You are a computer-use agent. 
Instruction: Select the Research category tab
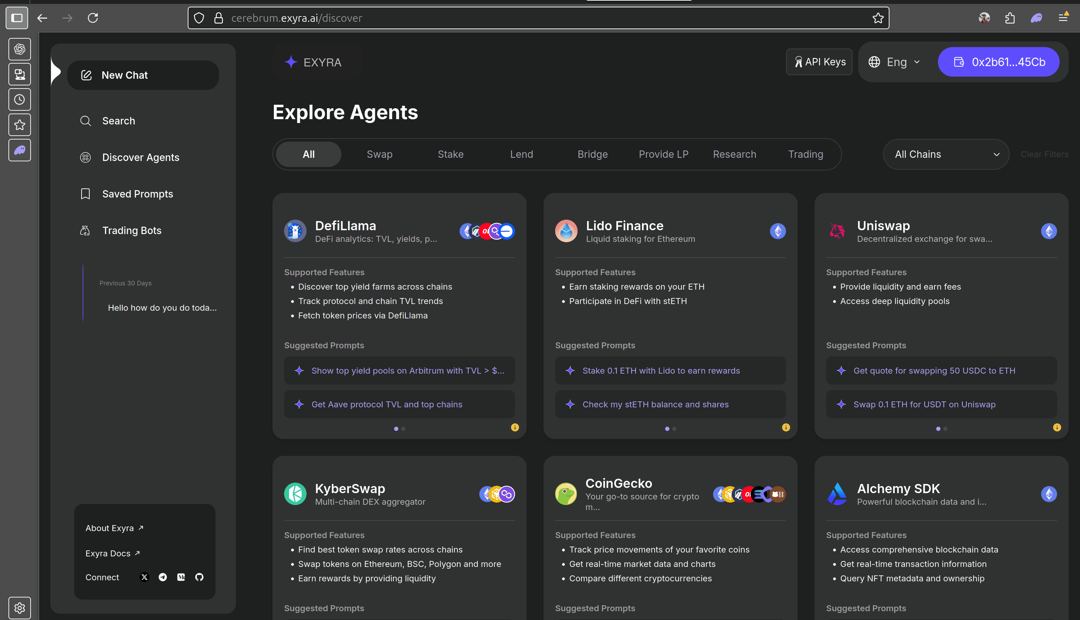point(734,154)
